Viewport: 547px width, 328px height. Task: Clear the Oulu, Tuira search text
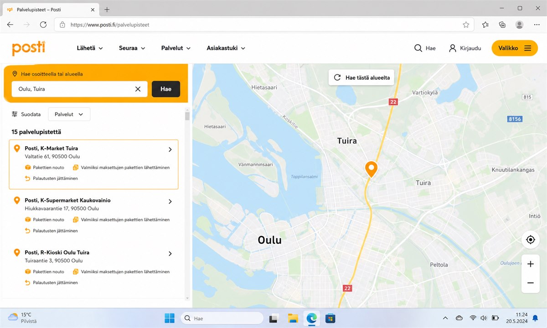click(x=138, y=89)
